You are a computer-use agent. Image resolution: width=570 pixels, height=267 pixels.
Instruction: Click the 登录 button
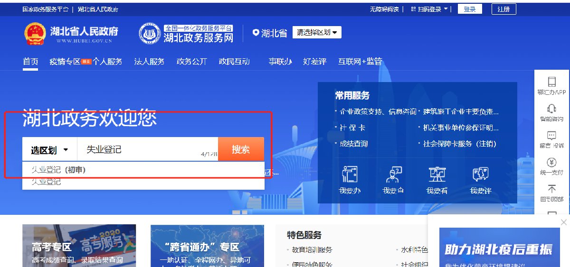tap(470, 9)
